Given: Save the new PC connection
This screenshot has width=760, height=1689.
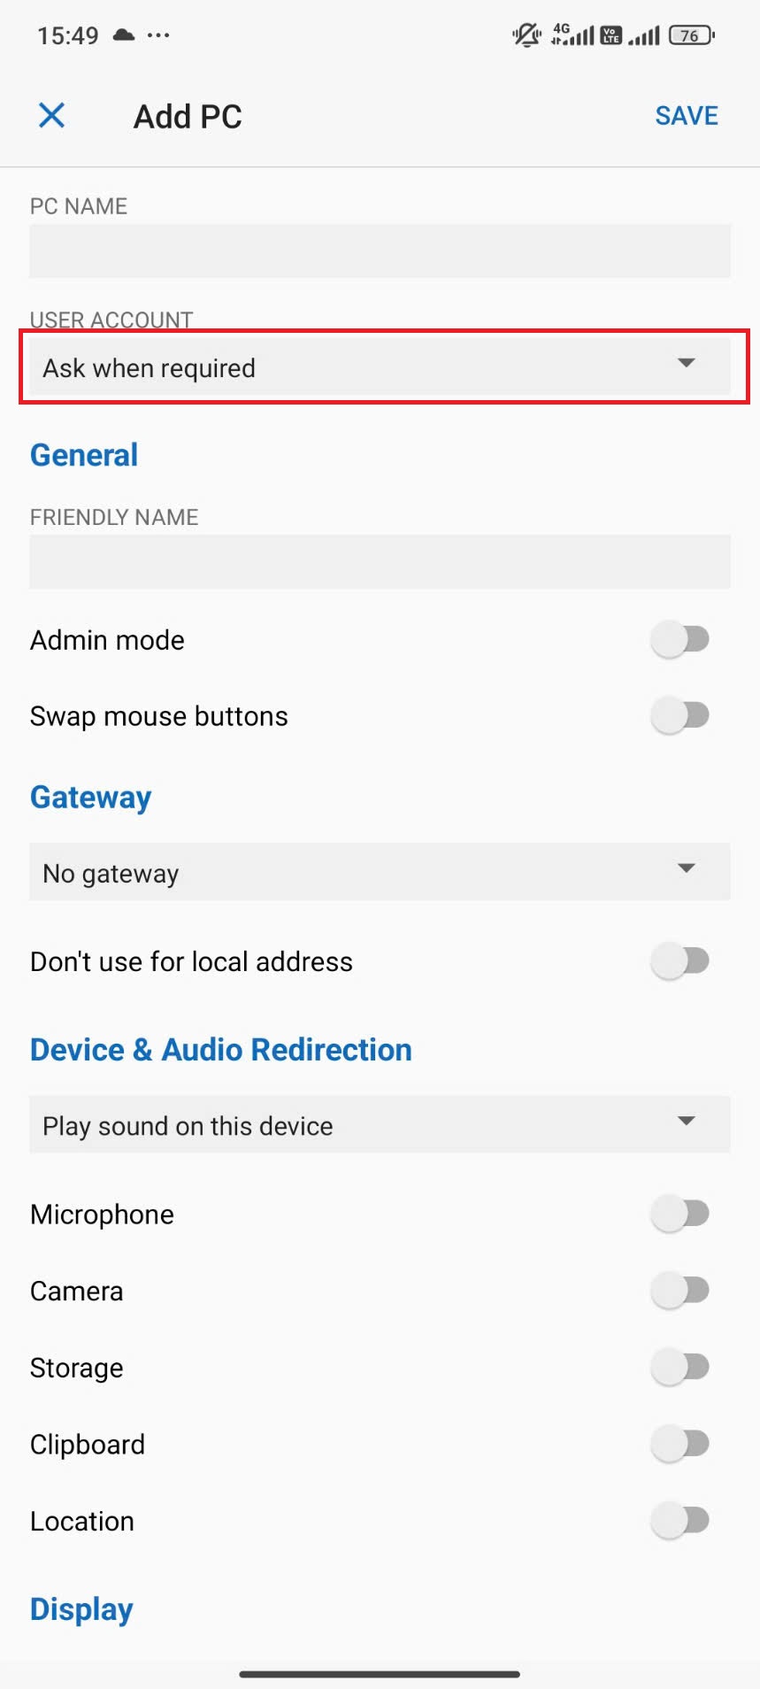Looking at the screenshot, I should click(686, 116).
